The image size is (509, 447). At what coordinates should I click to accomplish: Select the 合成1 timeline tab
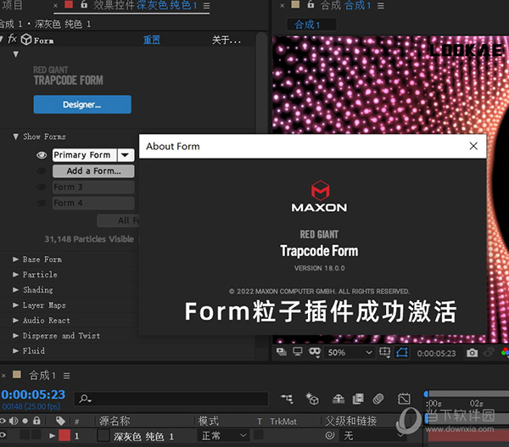click(42, 376)
